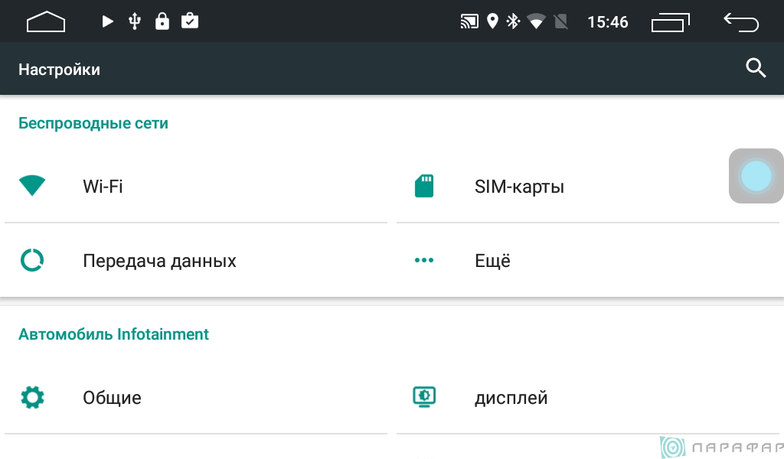This screenshot has width=784, height=459.
Task: Open Wi-Fi settings entry
Action: point(196,187)
